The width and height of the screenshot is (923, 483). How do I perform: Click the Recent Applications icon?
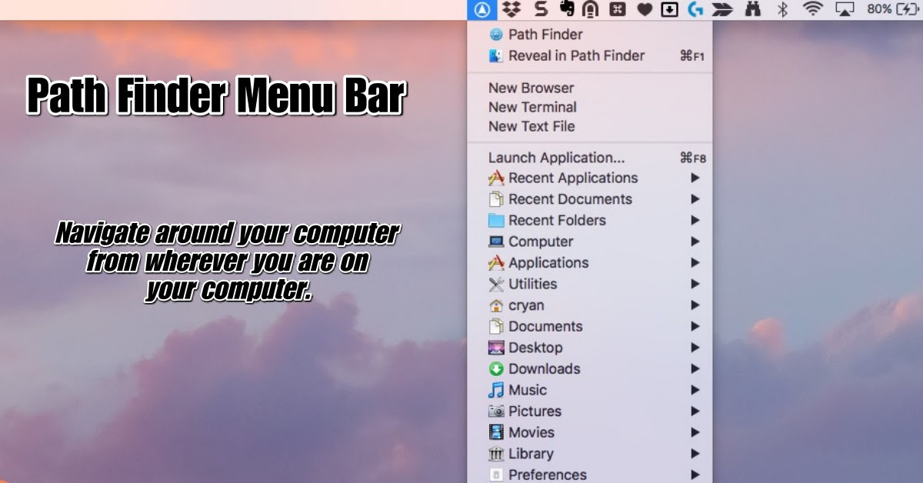click(496, 178)
